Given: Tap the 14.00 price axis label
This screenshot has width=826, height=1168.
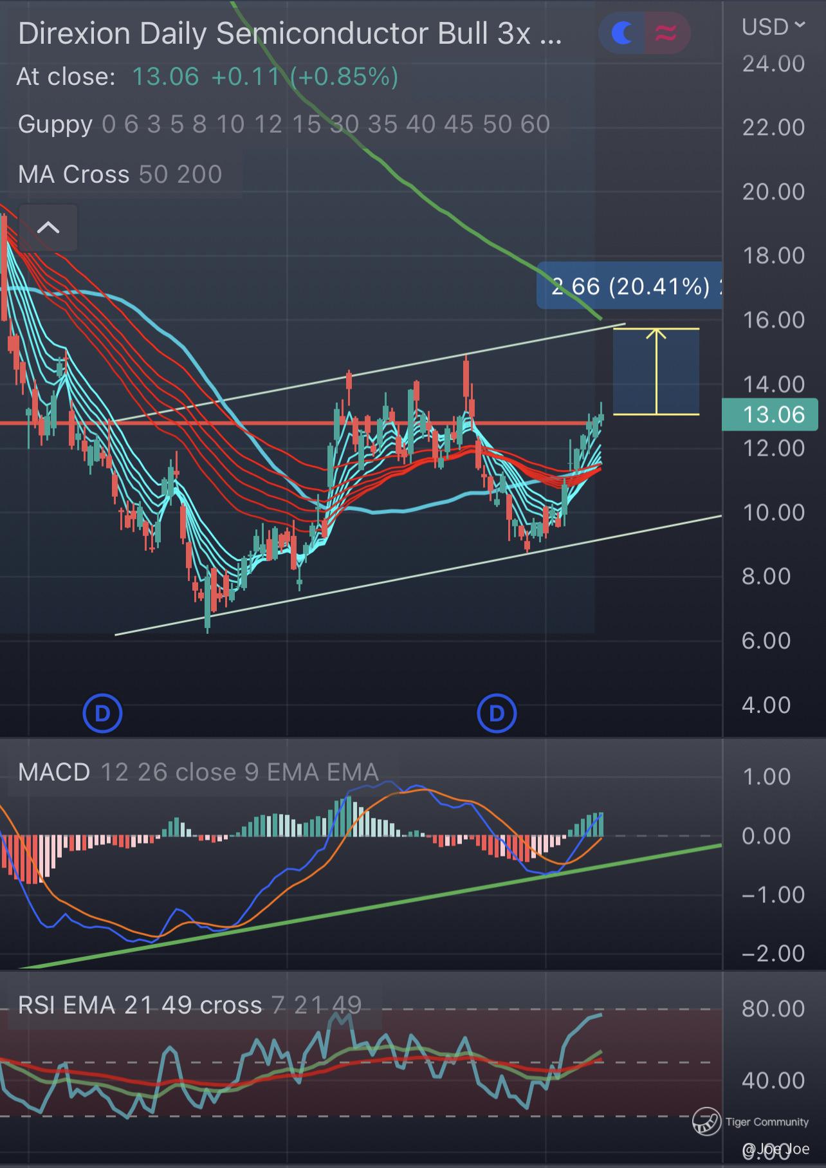Looking at the screenshot, I should (773, 384).
